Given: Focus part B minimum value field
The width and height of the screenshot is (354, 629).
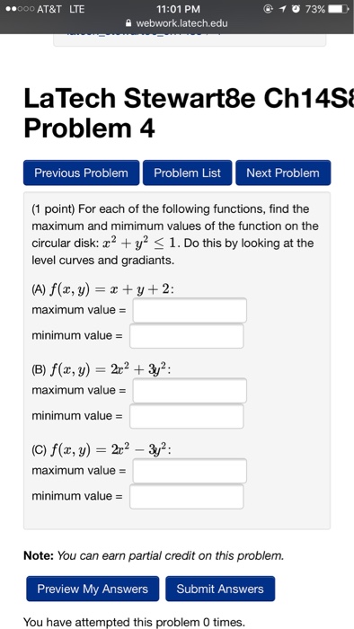Looking at the screenshot, I should 186,416.
